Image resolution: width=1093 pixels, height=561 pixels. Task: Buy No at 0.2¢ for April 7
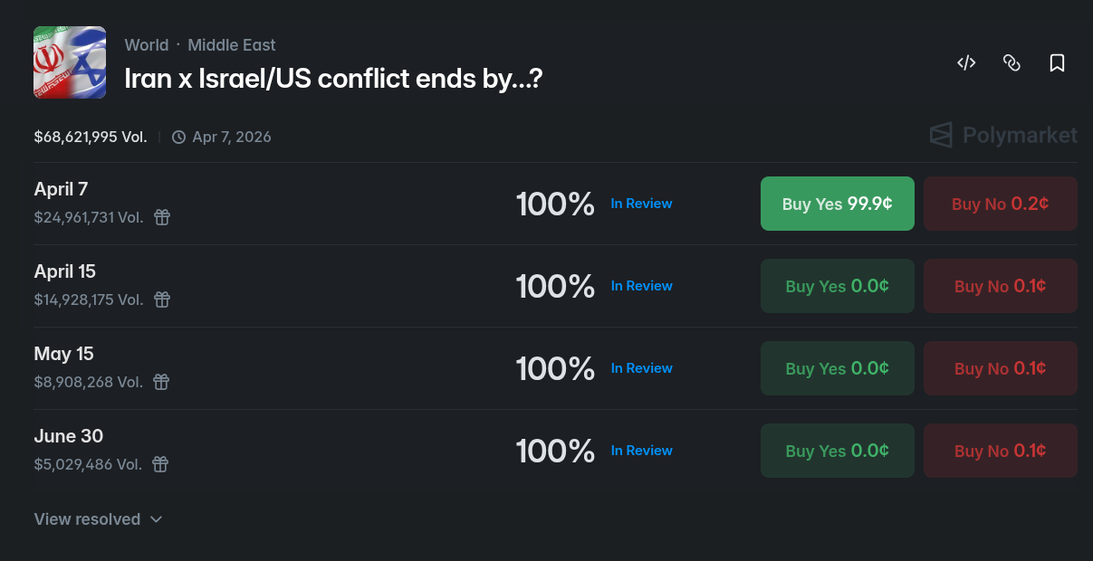[x=1000, y=204]
